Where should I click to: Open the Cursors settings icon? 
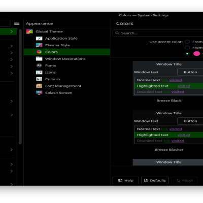[39, 79]
